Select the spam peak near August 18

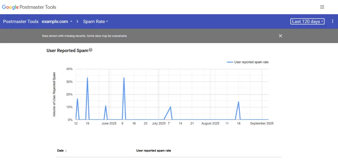238,102
